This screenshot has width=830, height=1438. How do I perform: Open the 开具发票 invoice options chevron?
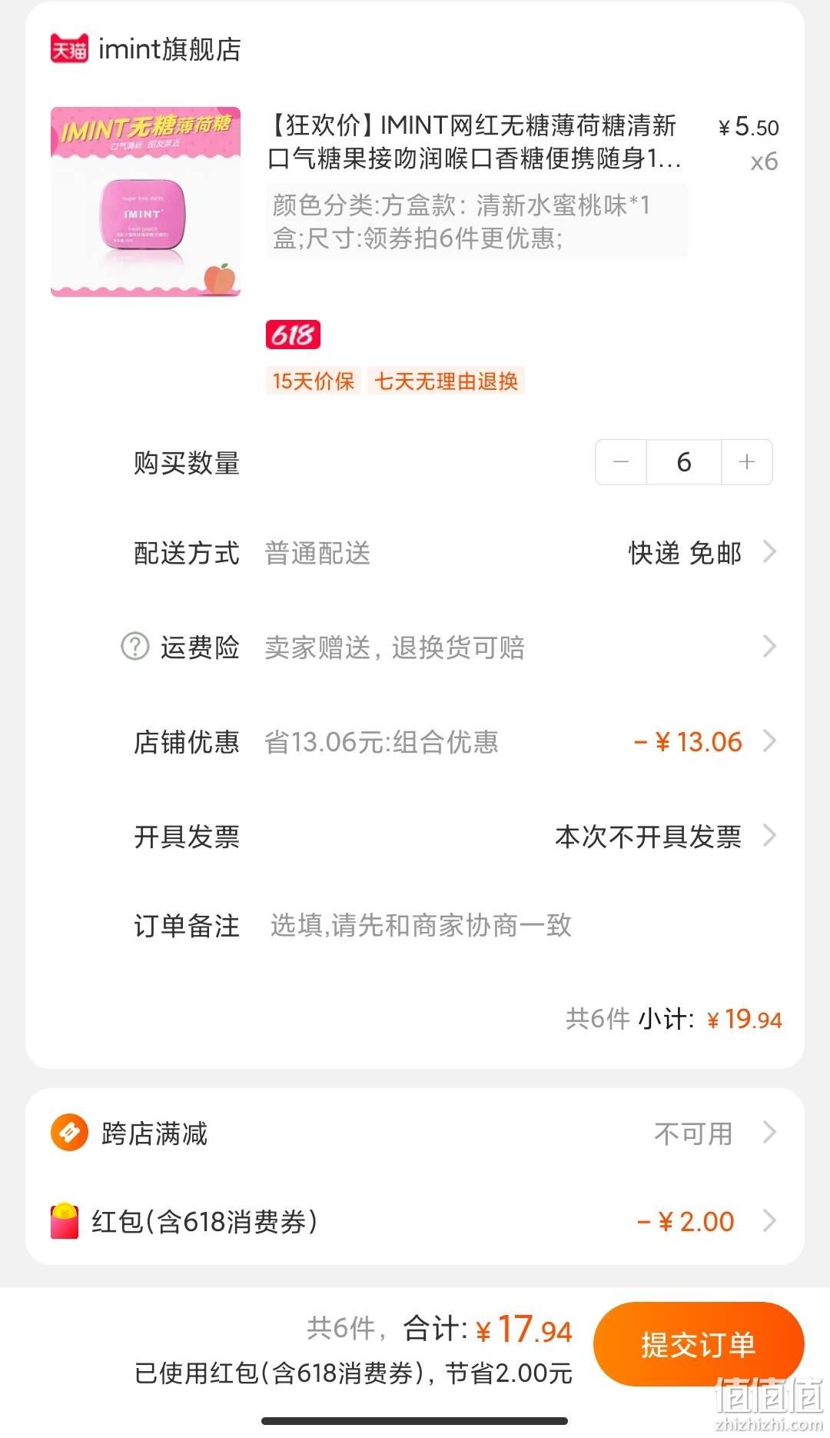tap(769, 836)
